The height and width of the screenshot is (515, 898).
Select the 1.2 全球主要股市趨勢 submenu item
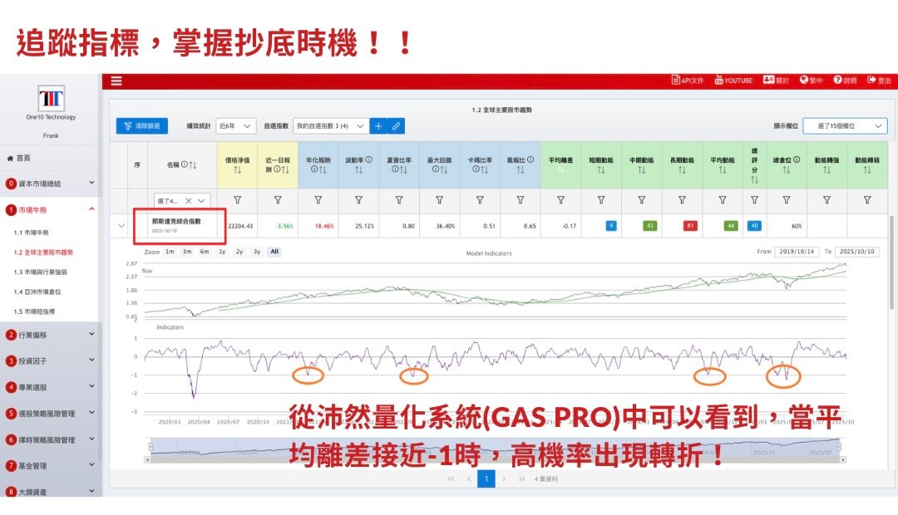pos(43,253)
